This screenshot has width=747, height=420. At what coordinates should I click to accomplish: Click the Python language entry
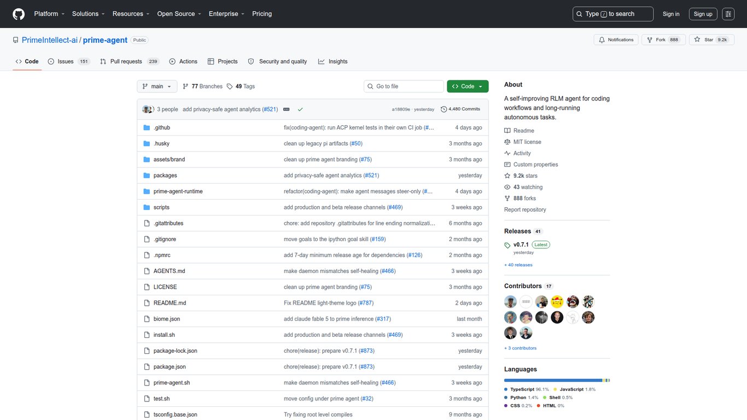tap(521, 398)
